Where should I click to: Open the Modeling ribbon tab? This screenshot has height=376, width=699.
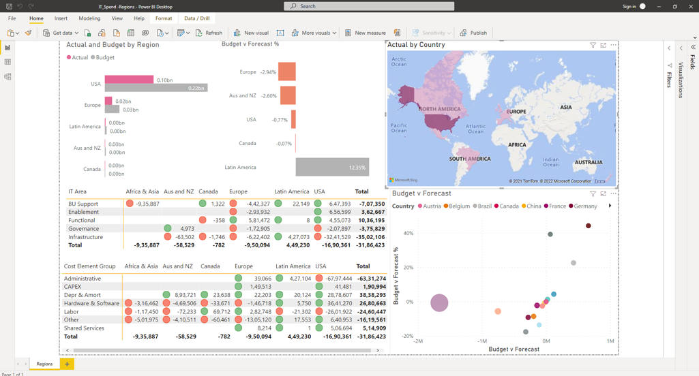pos(89,18)
